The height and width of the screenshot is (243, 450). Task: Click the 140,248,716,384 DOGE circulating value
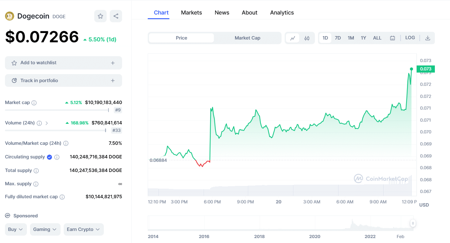96,157
